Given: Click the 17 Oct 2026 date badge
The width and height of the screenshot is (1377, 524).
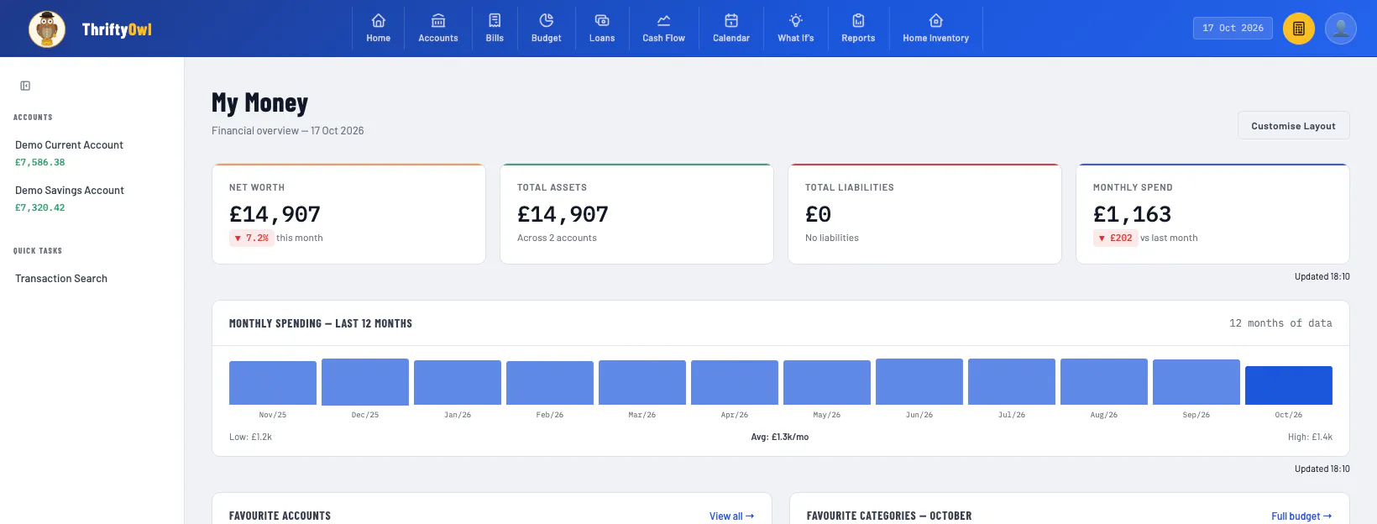Looking at the screenshot, I should tap(1233, 28).
